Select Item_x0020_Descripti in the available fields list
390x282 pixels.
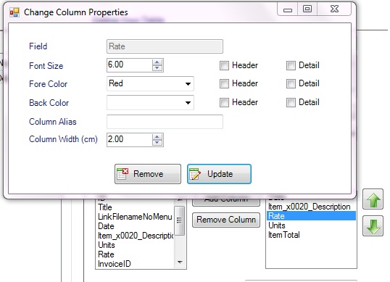point(136,236)
